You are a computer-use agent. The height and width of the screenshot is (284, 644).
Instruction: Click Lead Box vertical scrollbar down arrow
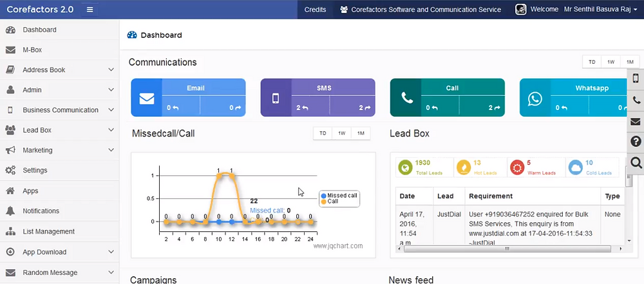pyautogui.click(x=629, y=240)
